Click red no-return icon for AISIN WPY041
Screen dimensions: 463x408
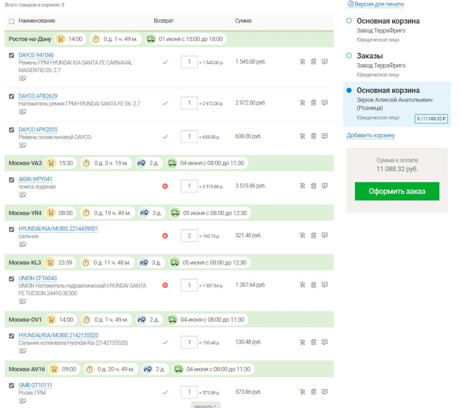165,186
